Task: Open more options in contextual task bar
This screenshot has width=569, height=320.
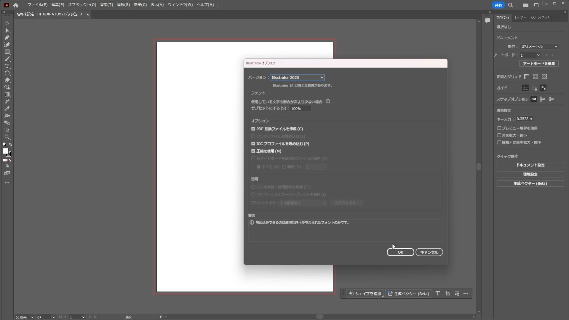Action: (x=466, y=294)
